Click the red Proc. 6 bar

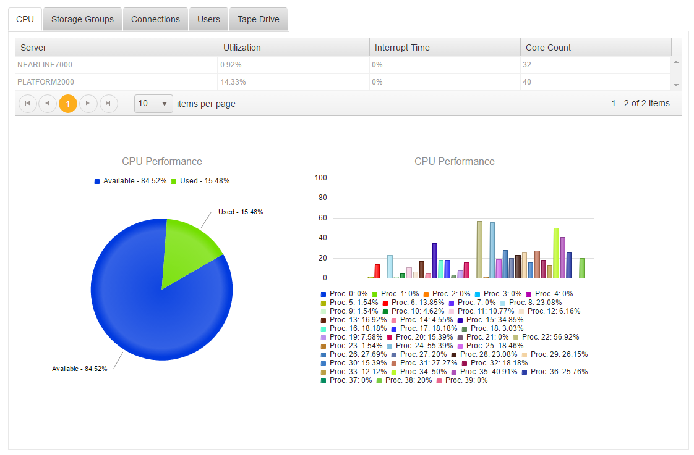[x=377, y=271]
